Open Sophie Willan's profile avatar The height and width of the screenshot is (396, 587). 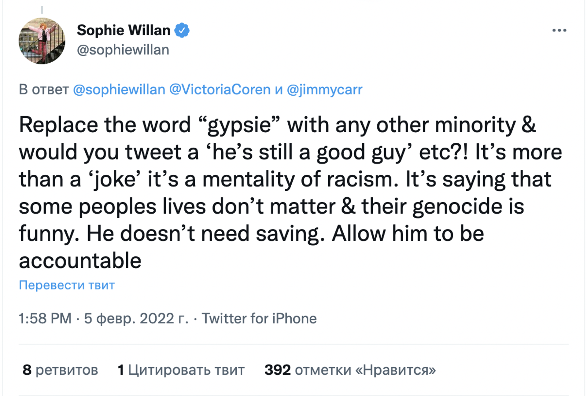pyautogui.click(x=42, y=41)
